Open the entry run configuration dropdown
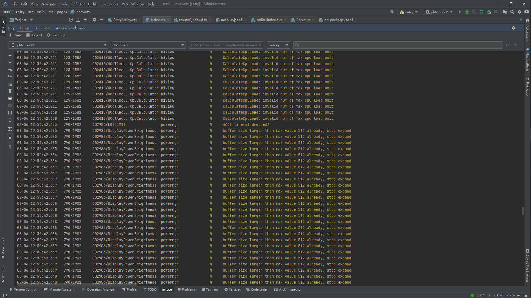Viewport: 531px width, 298px height. (409, 12)
